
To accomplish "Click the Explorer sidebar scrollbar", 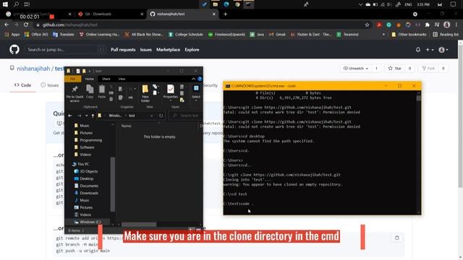I will pyautogui.click(x=113, y=184).
